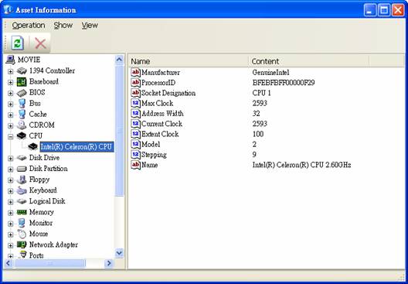Viewport: 408px width, 284px height.
Task: Click the Floppy icon in tree
Action: (22, 180)
